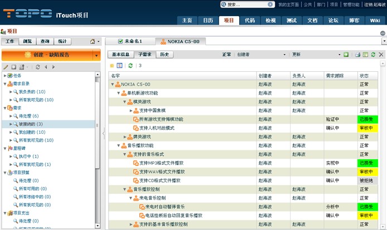
Task: Open the tab list dropdown at far right
Action: coord(384,41)
